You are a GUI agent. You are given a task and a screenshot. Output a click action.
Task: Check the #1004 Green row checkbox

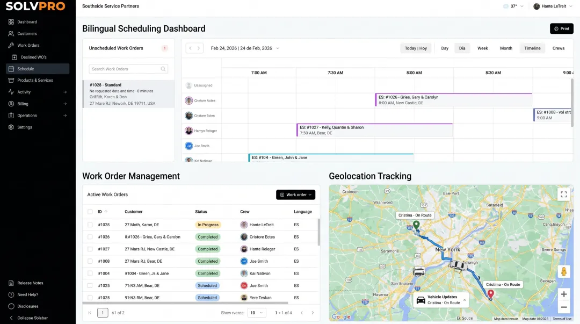[x=90, y=273]
